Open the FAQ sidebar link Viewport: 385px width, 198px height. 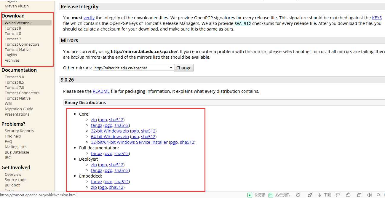tap(8, 141)
